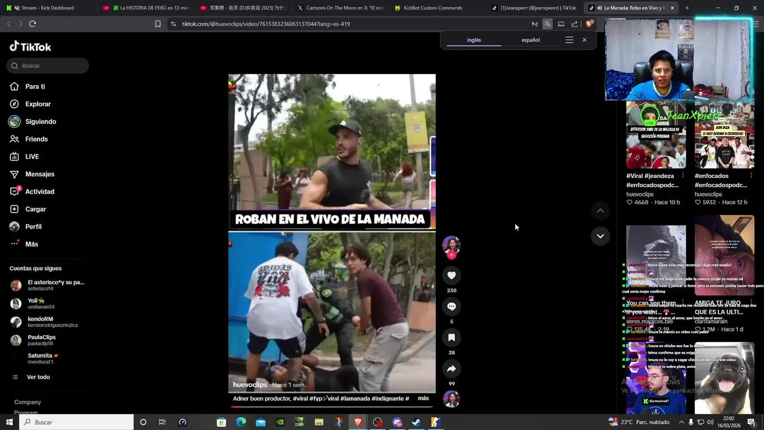Open Steam from the taskbar
Viewport: 764px width, 430px height.
click(417, 422)
